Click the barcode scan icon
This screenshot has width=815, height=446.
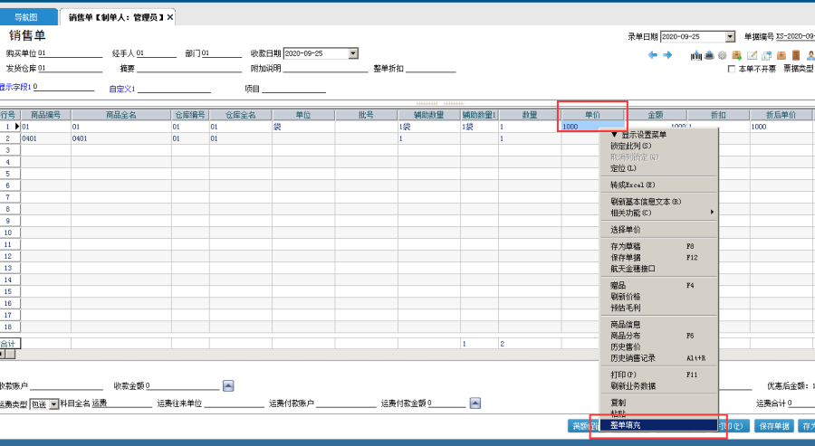click(x=696, y=55)
